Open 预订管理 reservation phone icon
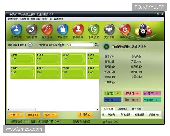The width and height of the screenshot is (170, 136). [x=31, y=29]
